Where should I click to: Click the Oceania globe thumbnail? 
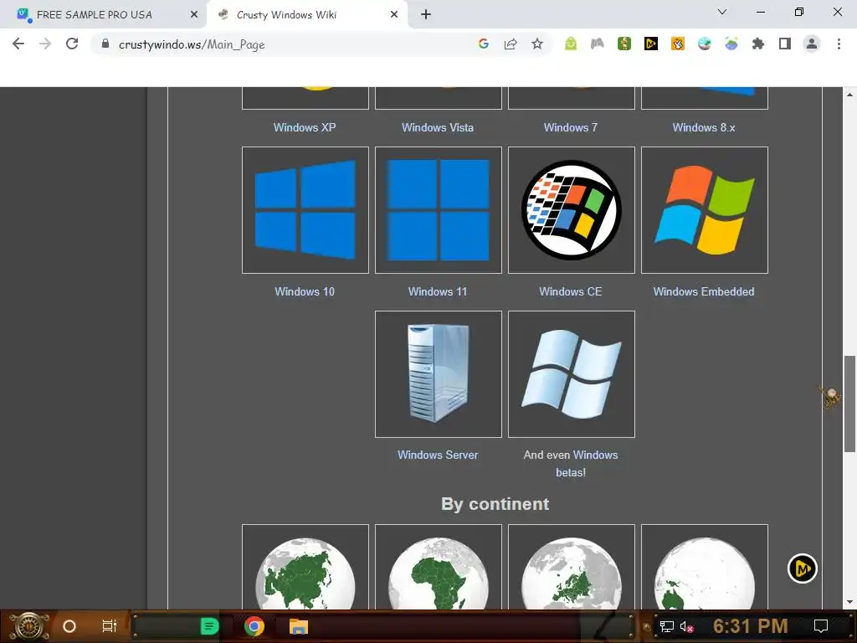point(705,567)
